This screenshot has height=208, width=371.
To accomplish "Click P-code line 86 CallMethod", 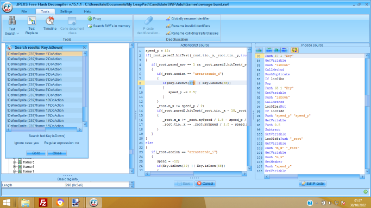I will 274,69.
